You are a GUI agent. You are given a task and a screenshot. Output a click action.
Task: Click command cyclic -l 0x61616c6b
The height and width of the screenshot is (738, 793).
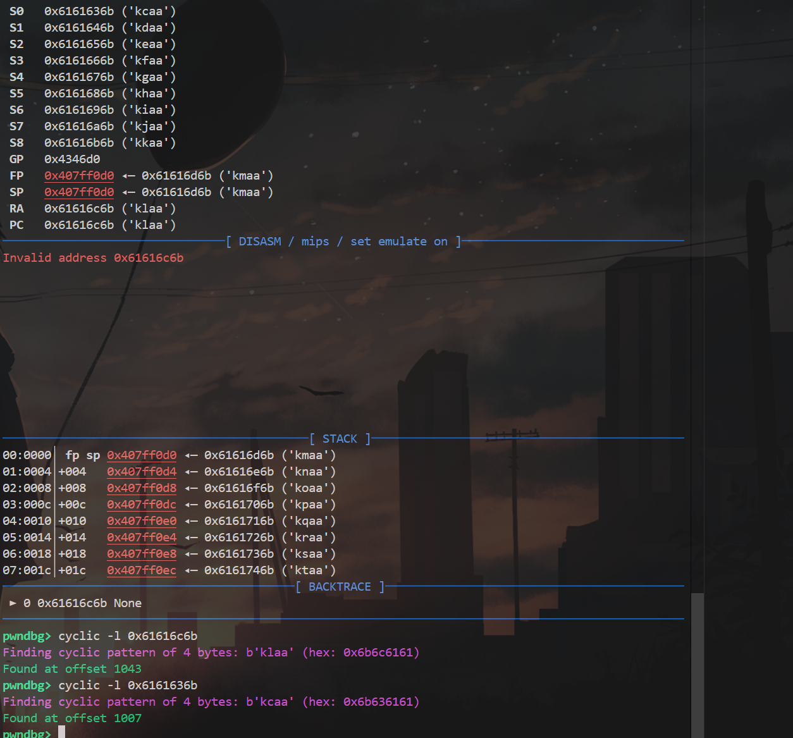128,636
